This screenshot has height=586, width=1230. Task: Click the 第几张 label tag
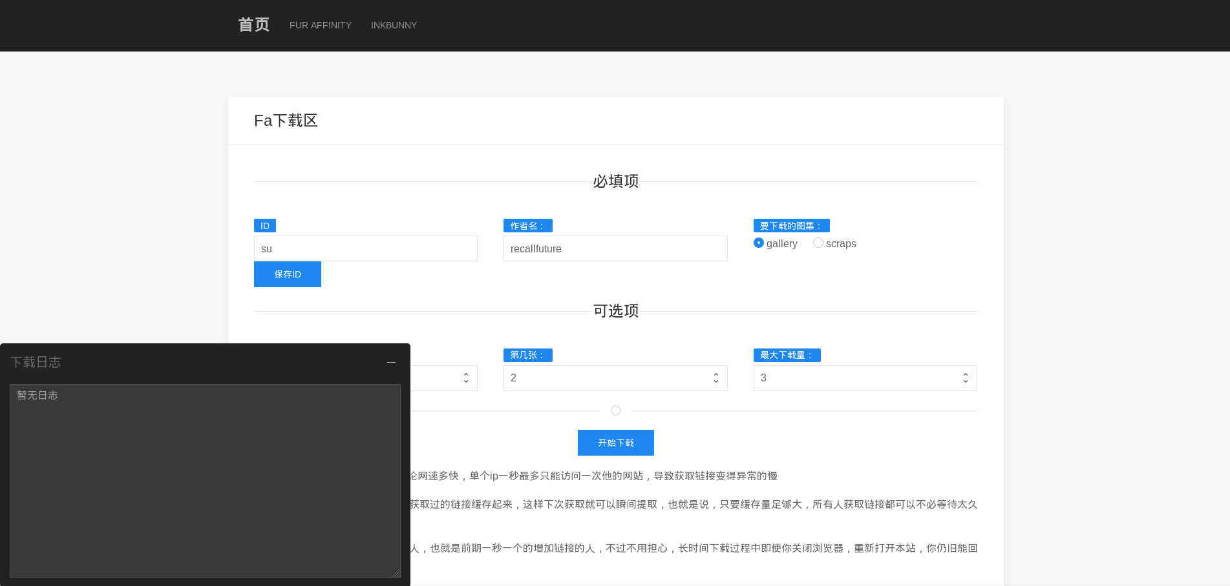528,355
